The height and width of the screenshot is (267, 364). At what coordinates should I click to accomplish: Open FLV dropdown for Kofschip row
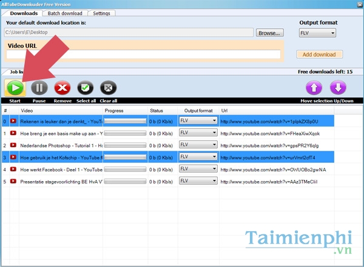pyautogui.click(x=198, y=157)
